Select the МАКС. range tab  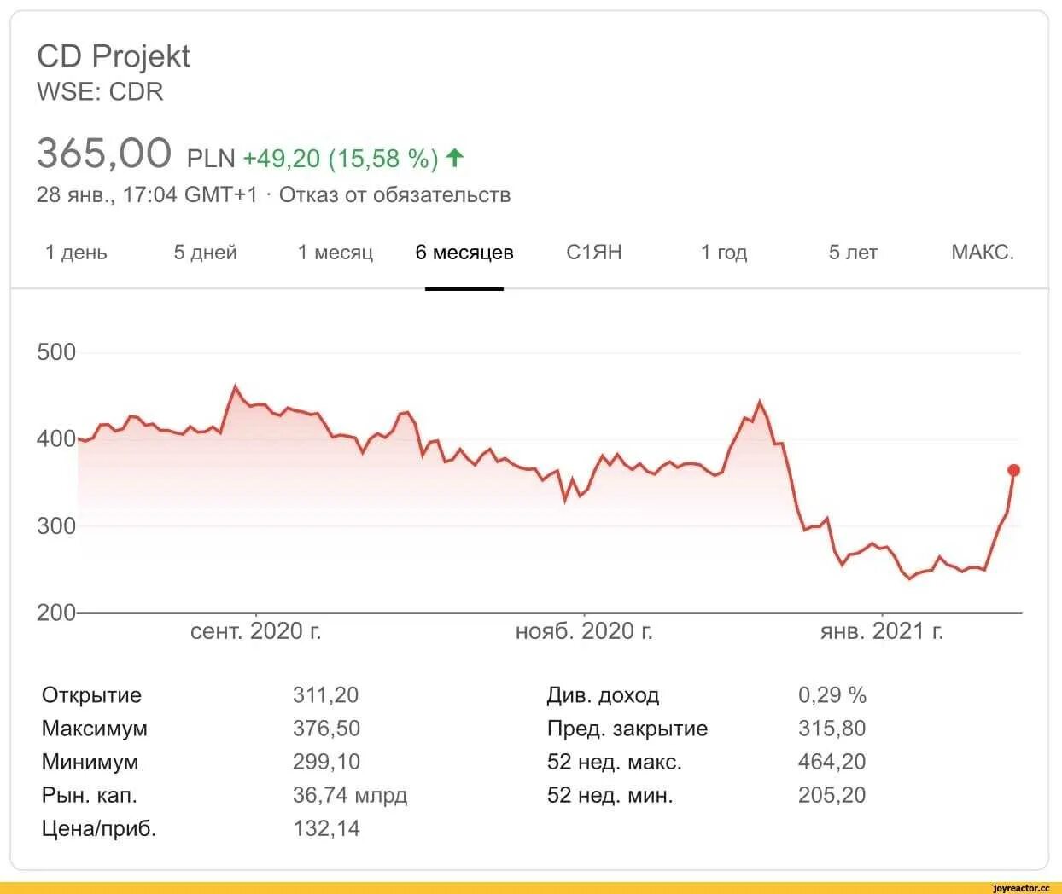(x=983, y=253)
